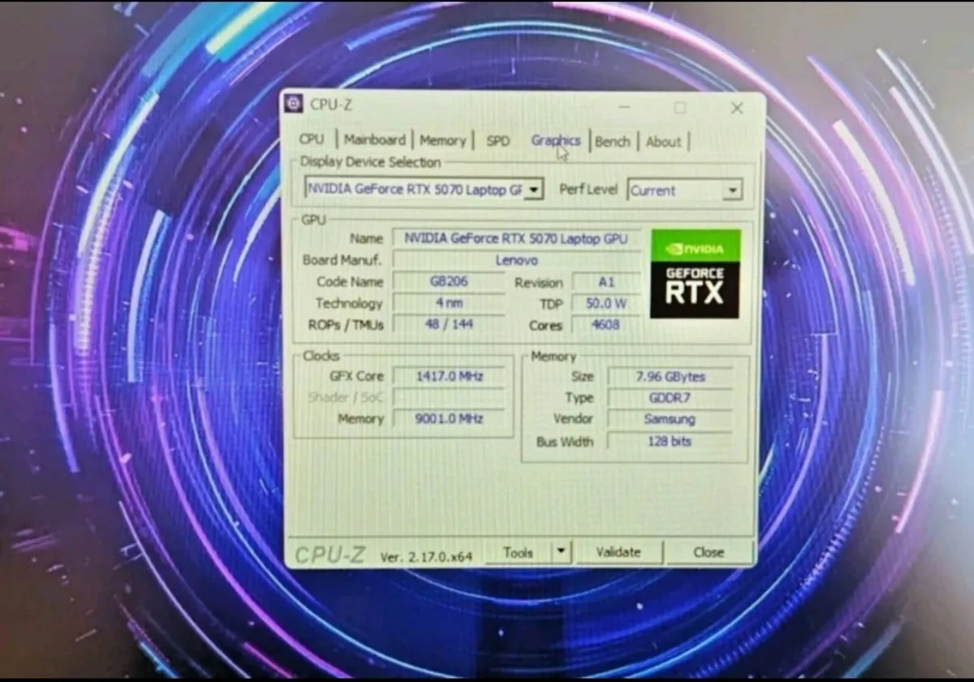
Task: Click the Tools button
Action: [x=517, y=552]
